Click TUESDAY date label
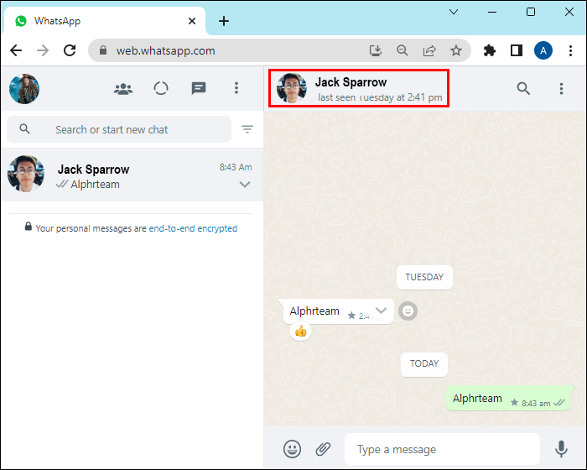Viewport: 587px width, 470px height. (424, 277)
